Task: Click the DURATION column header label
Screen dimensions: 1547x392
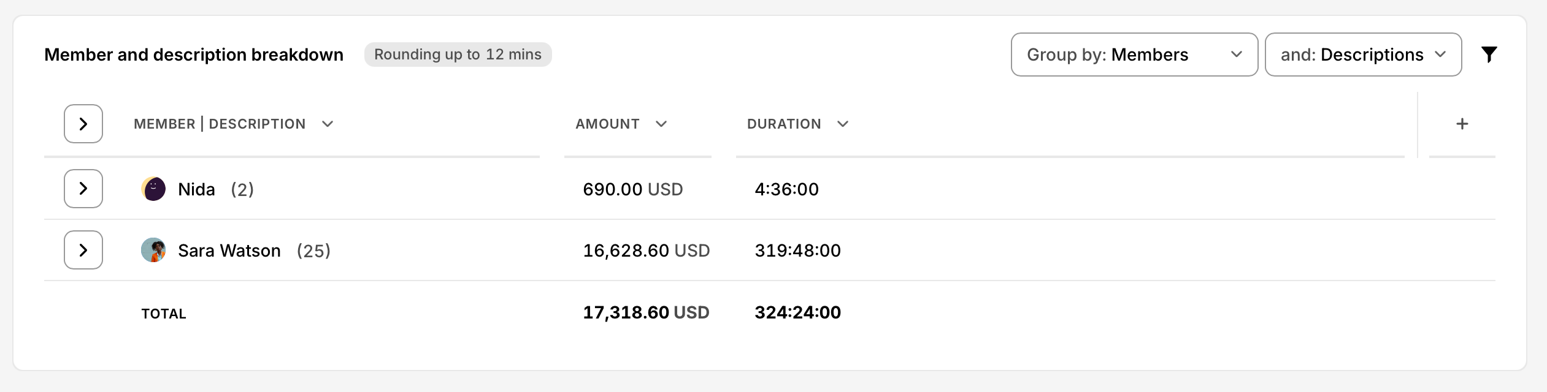Action: [x=783, y=124]
